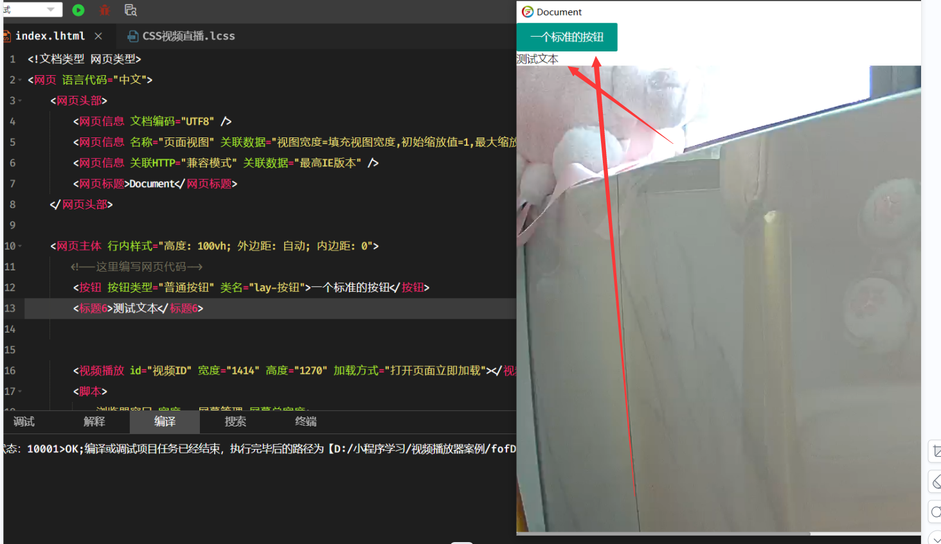This screenshot has height=544, width=941.
Task: Open the 解释 panel tab
Action: (94, 421)
